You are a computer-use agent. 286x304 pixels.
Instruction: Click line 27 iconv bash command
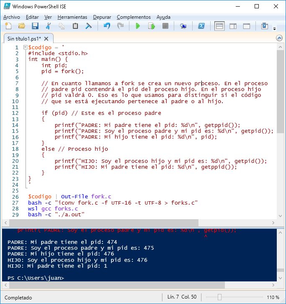tap(113, 203)
